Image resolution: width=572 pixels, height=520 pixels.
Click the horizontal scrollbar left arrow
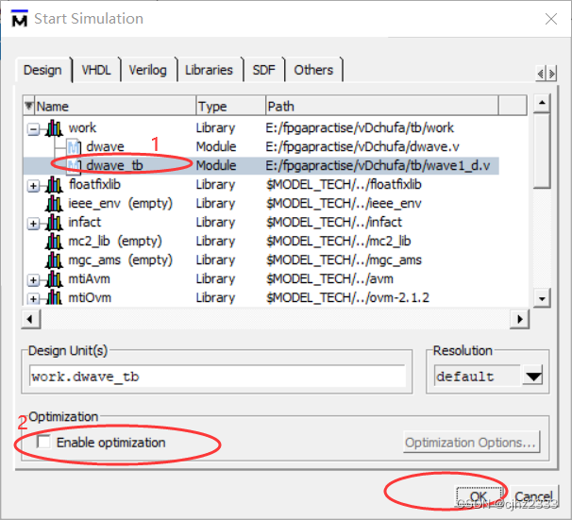pos(30,319)
